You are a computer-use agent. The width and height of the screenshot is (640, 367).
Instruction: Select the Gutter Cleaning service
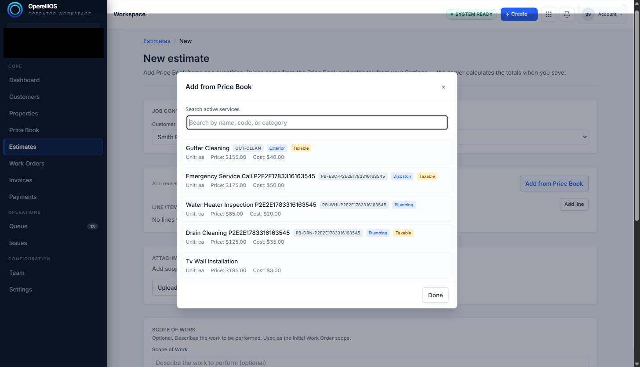317,152
